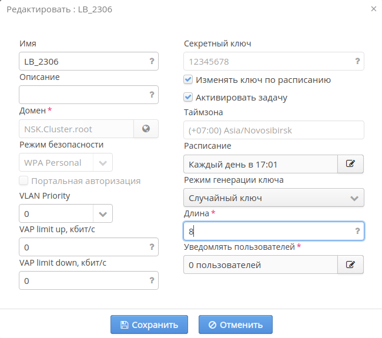
Task: Click the help icon in VAP limit up field
Action: (x=152, y=247)
